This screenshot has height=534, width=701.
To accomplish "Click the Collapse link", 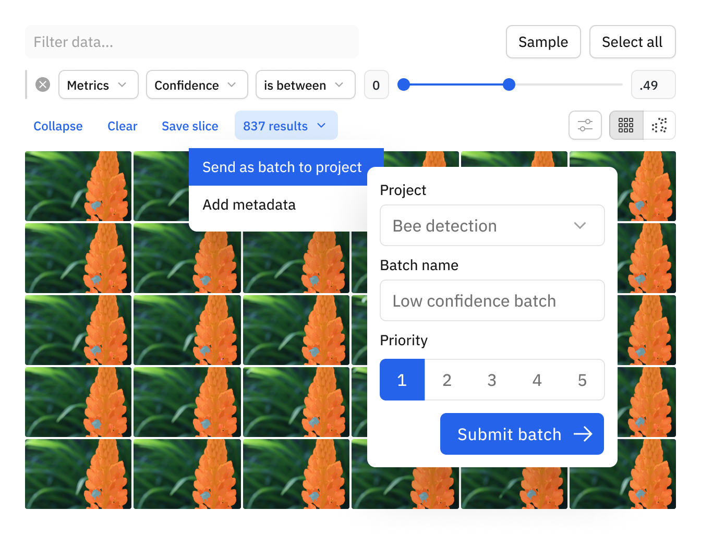I will [58, 126].
